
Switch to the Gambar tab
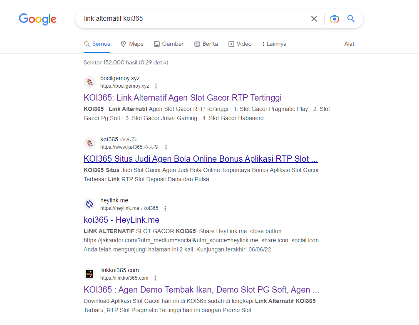pos(169,44)
